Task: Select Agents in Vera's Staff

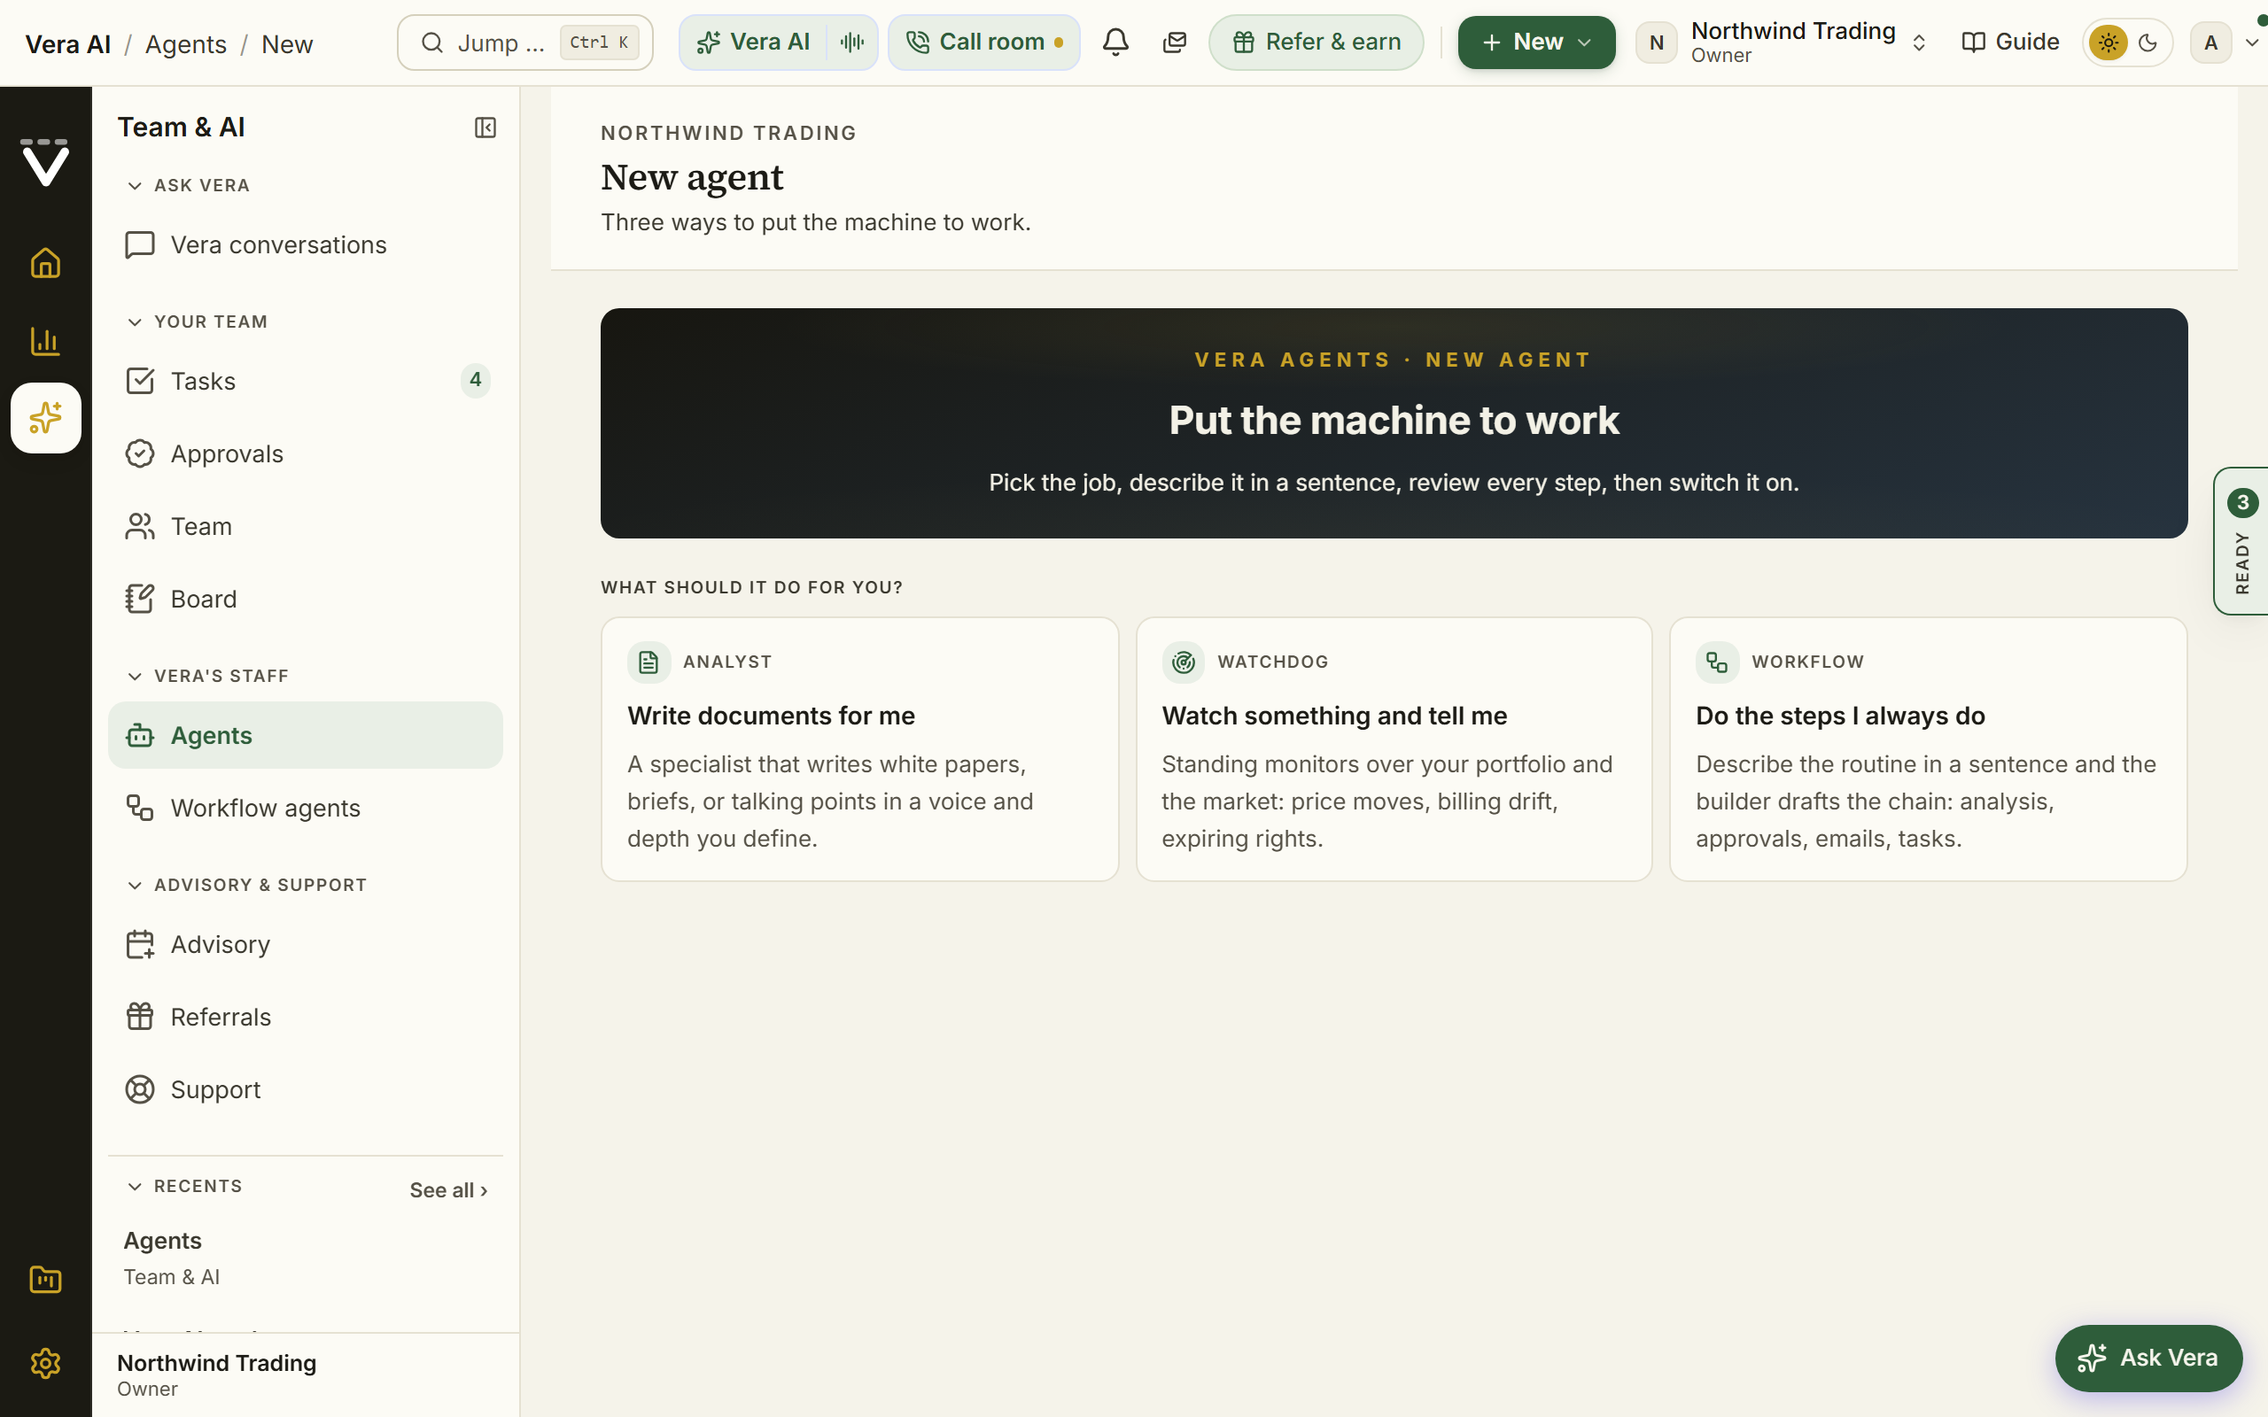Action: (306, 736)
